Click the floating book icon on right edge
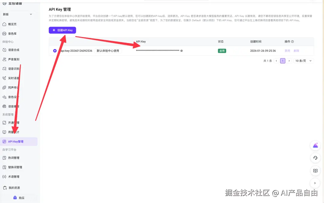Viewport: 324px width, 203px height. pyautogui.click(x=315, y=171)
